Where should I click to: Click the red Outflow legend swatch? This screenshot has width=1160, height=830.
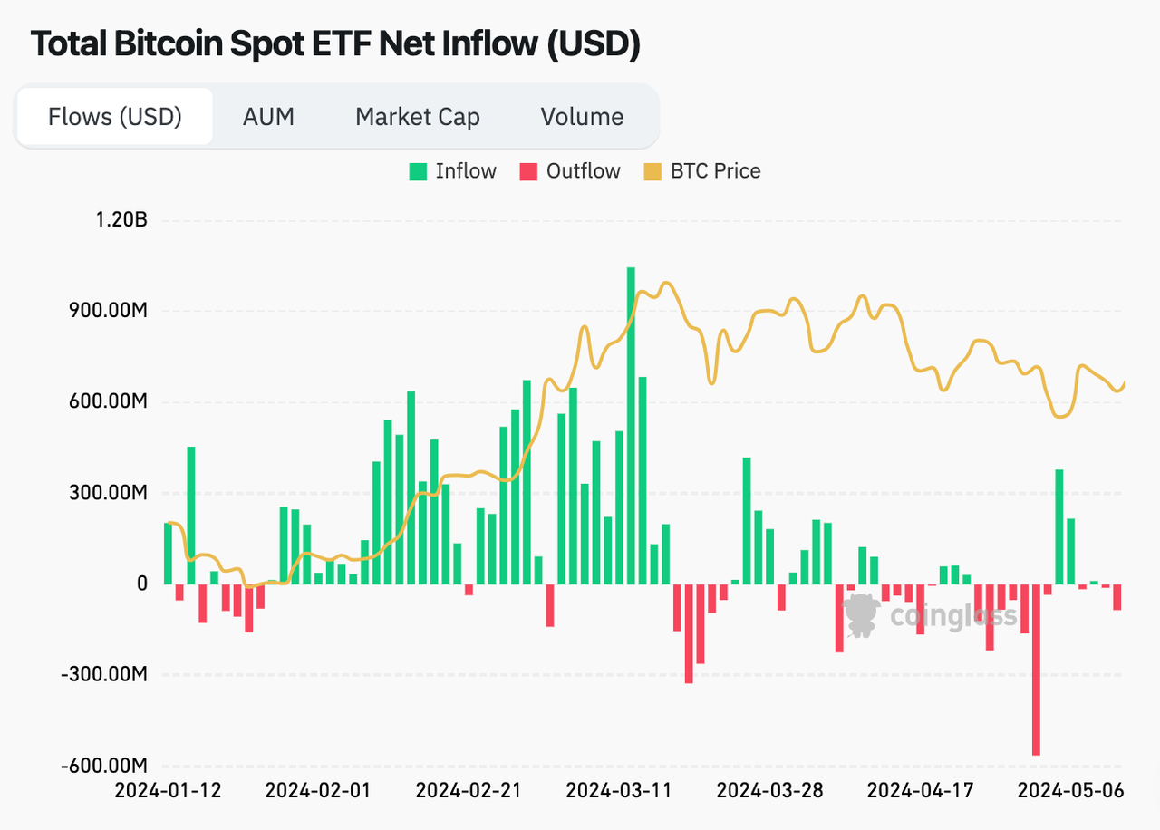528,171
